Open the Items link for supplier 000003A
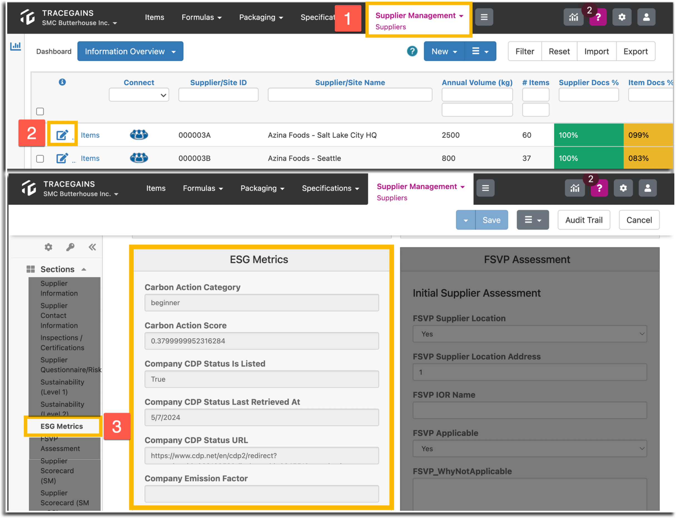The height and width of the screenshot is (518, 676). point(90,135)
